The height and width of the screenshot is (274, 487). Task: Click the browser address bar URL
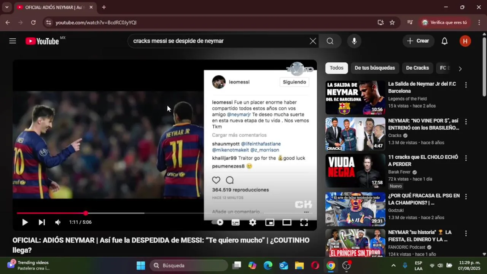coord(96,22)
